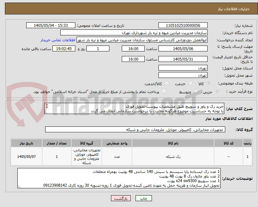Click the price validity date 1405/05/31
This screenshot has width=258, height=207.
(183, 59)
